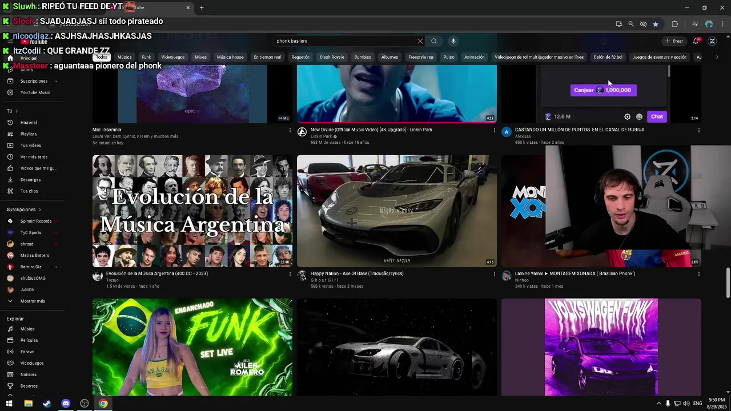The image size is (731, 411).
Task: Click the Crear button
Action: (x=674, y=41)
